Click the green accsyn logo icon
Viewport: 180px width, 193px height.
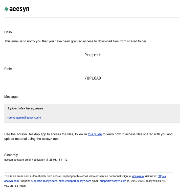[x=6, y=9]
